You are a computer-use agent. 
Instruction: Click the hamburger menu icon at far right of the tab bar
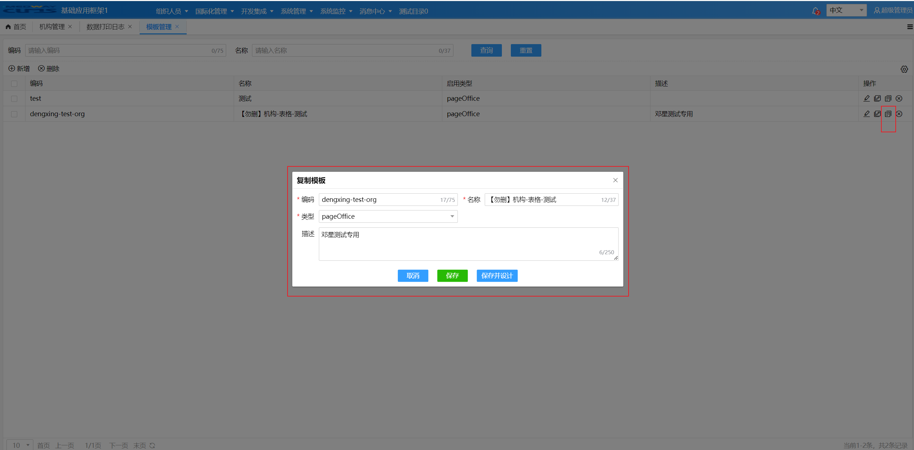910,27
